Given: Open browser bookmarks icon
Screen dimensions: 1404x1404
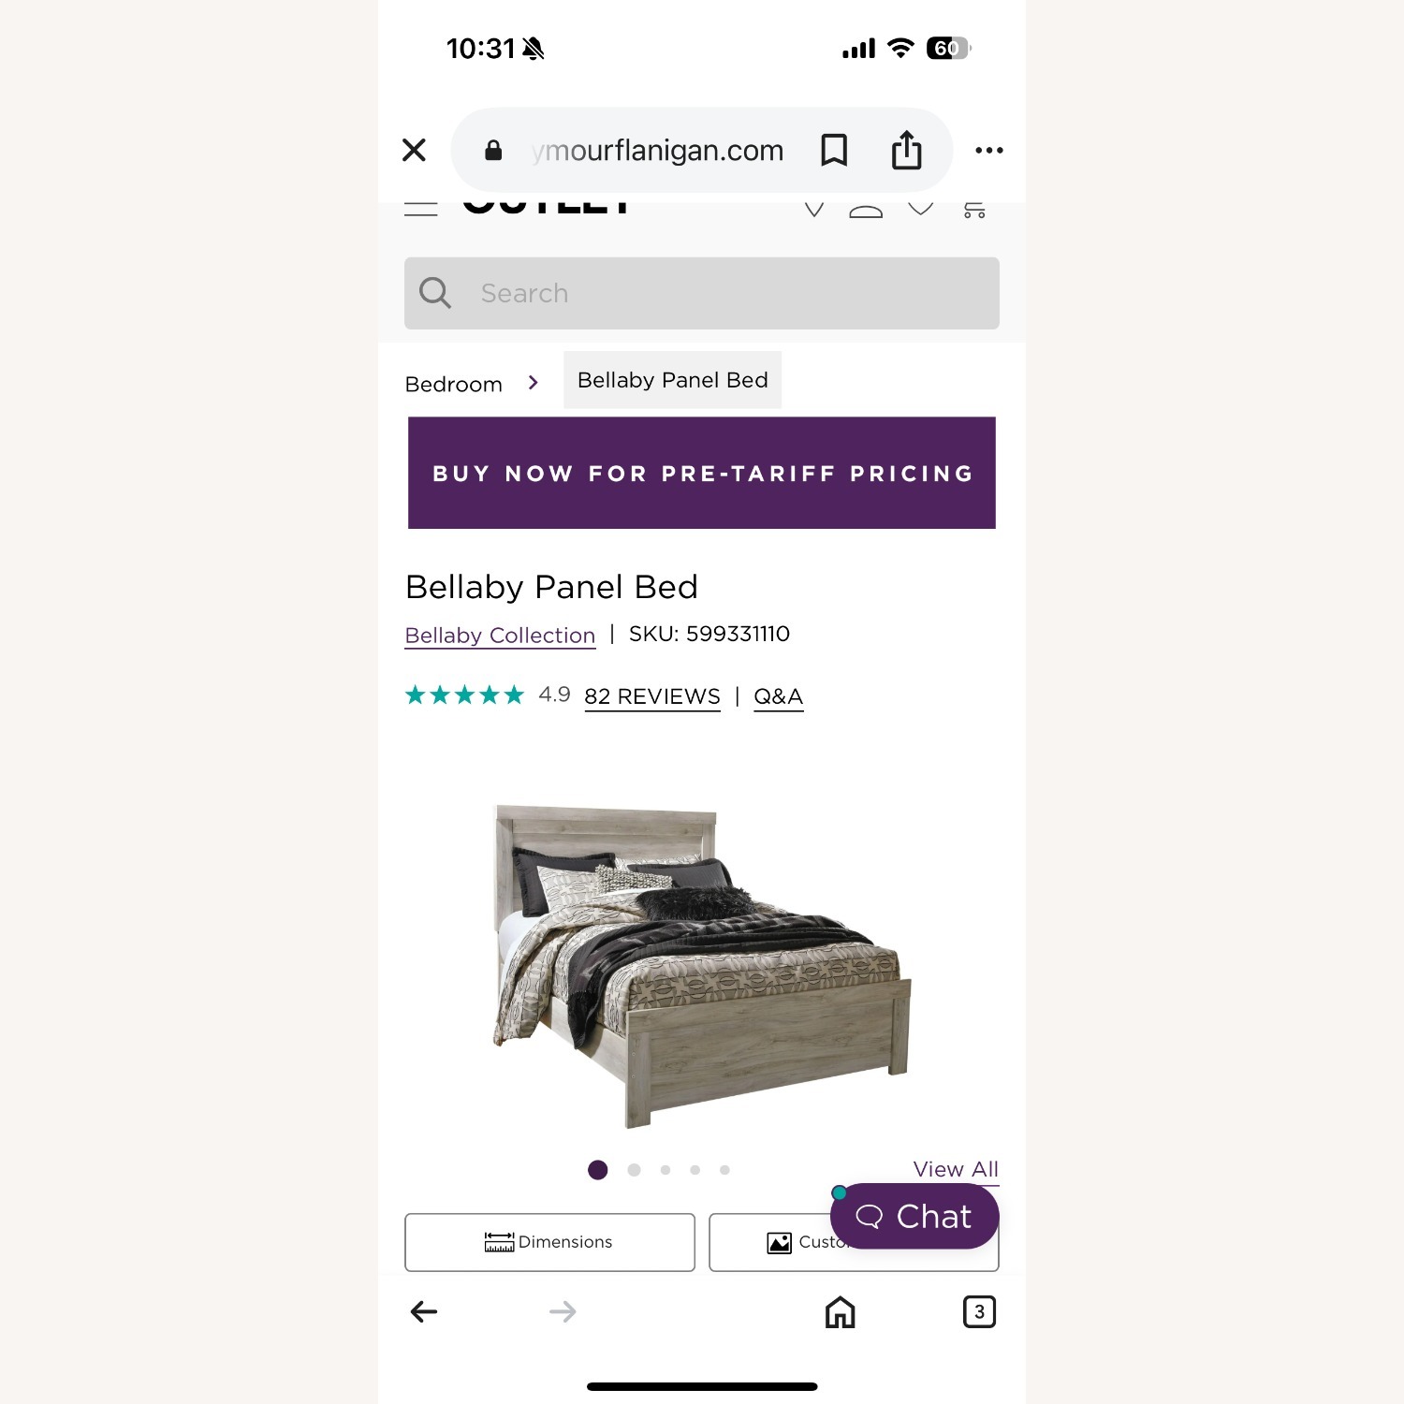Looking at the screenshot, I should pos(833,150).
